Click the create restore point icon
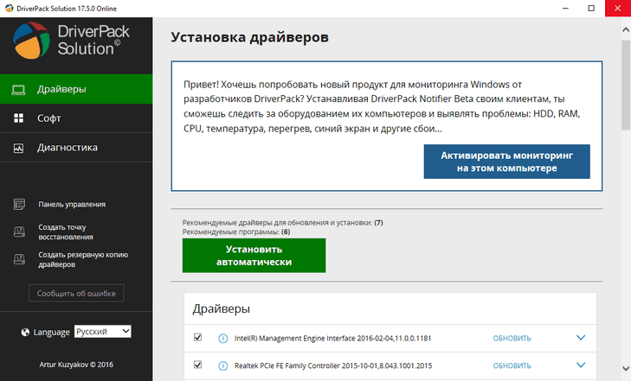The width and height of the screenshot is (631, 381). click(19, 231)
